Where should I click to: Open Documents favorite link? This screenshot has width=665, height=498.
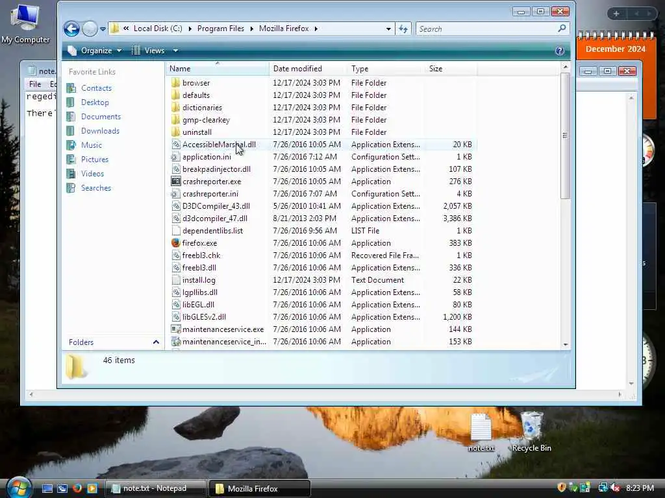[x=101, y=117]
